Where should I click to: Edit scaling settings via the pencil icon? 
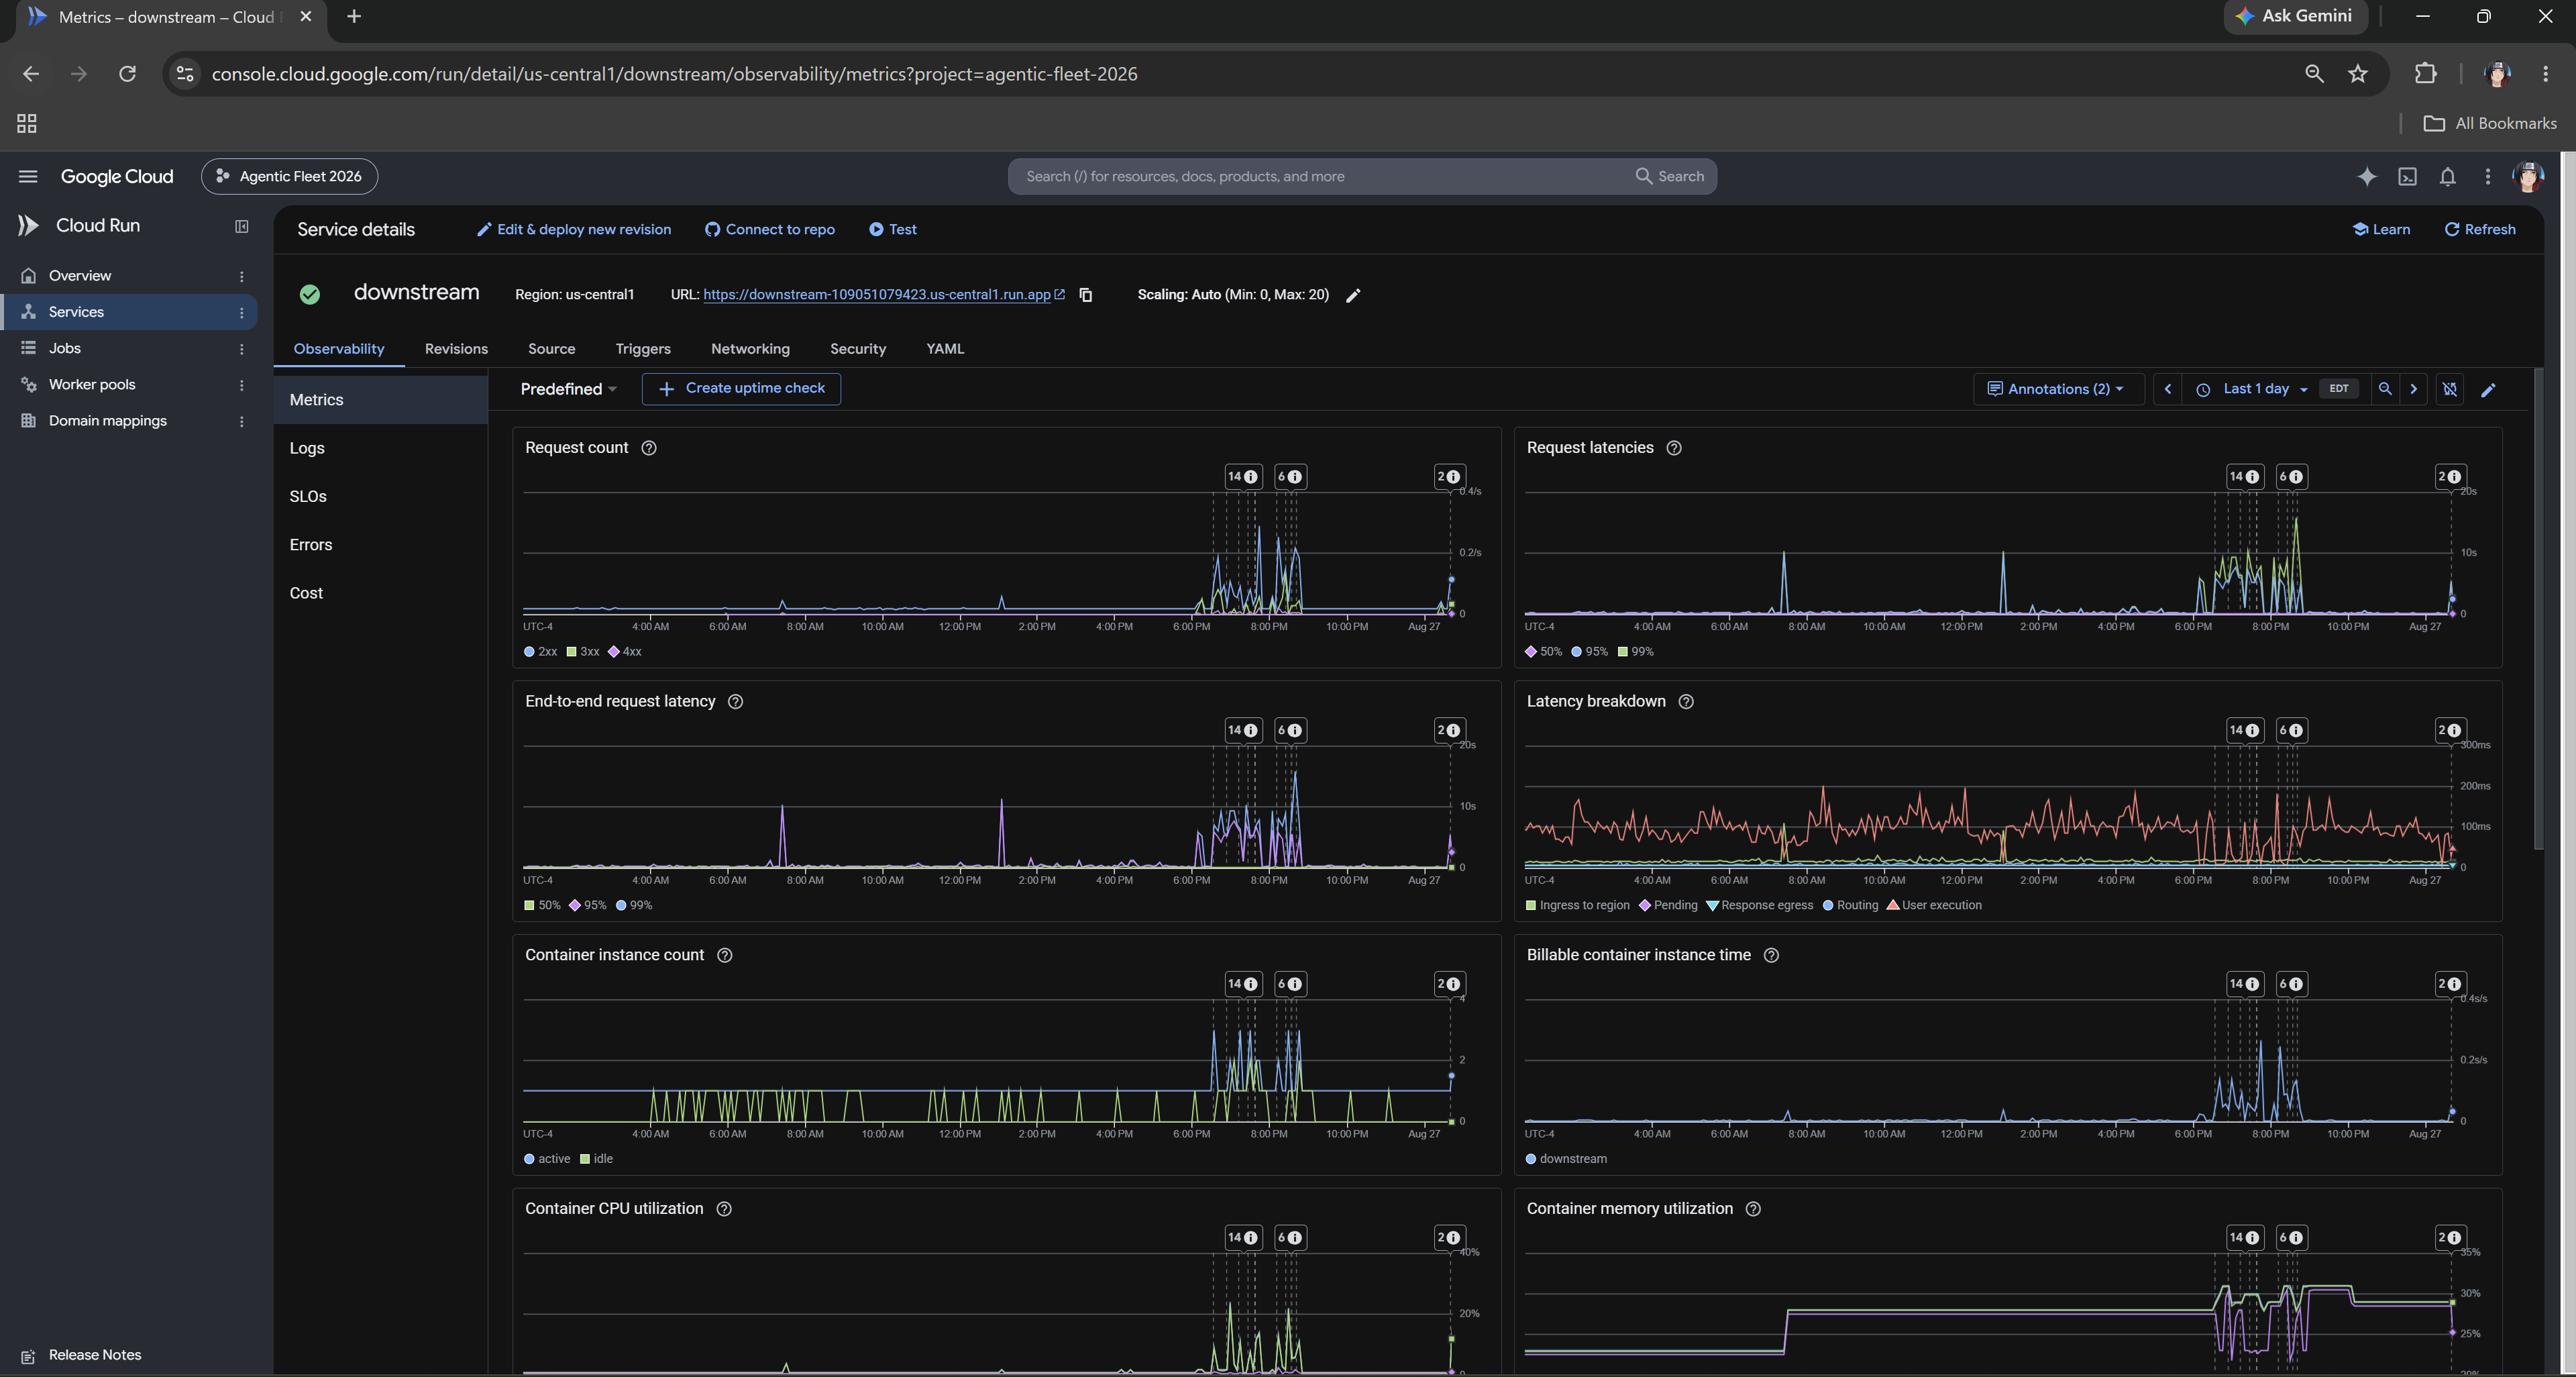point(1353,295)
